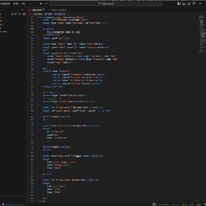Click the input line with name "Username"

point(75,23)
